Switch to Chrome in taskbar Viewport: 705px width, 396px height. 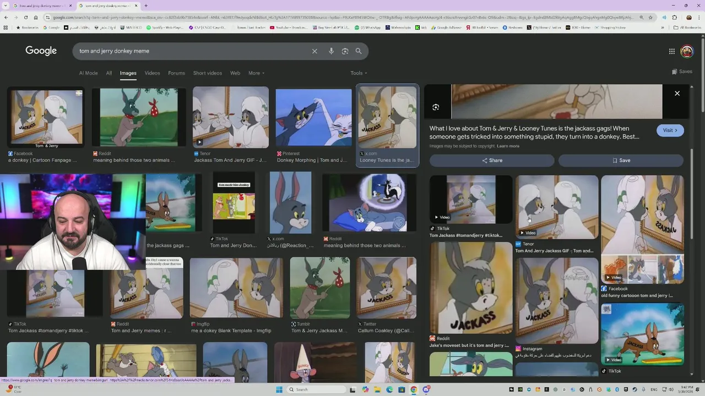coord(414,389)
